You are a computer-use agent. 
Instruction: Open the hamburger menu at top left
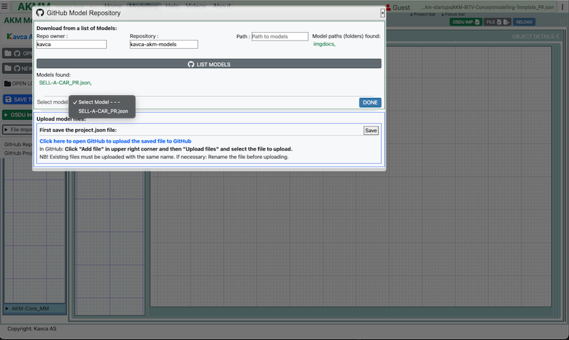click(4, 6)
